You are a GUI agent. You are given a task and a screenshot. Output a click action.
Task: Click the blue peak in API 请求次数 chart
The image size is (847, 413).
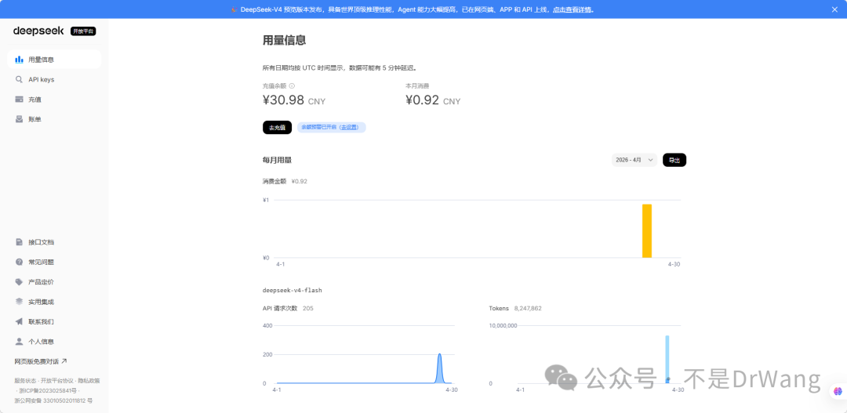[x=440, y=369]
